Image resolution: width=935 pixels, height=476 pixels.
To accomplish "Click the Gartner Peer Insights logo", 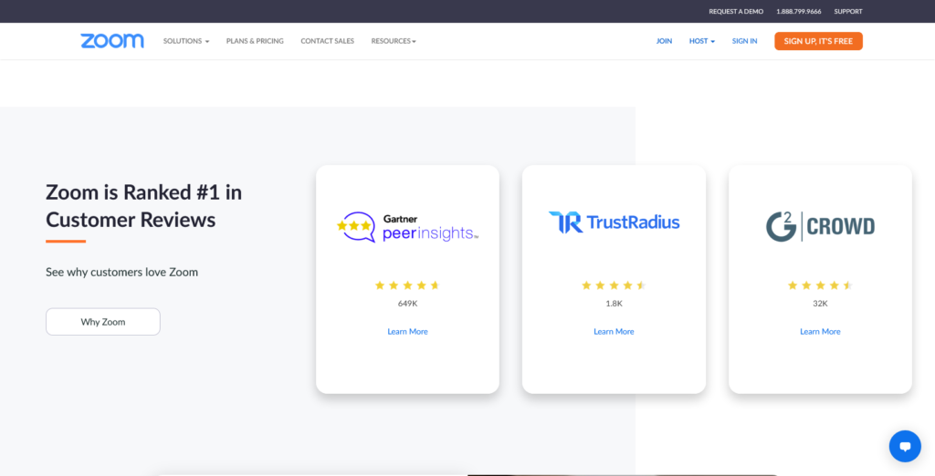I will pos(407,227).
